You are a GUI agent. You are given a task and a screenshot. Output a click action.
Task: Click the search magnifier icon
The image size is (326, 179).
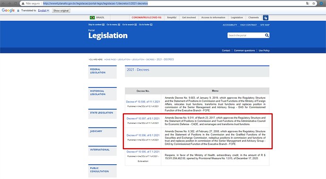[267, 35]
